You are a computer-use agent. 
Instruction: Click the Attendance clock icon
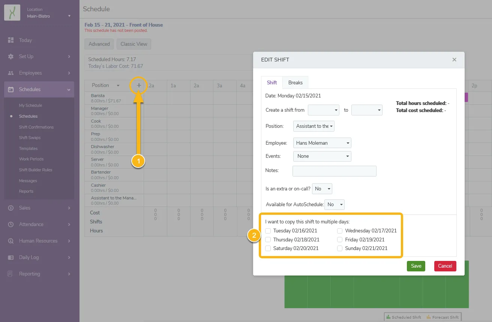pyautogui.click(x=11, y=225)
